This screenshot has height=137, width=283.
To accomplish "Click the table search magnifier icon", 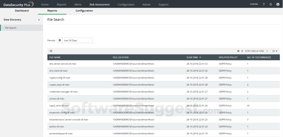I will click(x=51, y=51).
